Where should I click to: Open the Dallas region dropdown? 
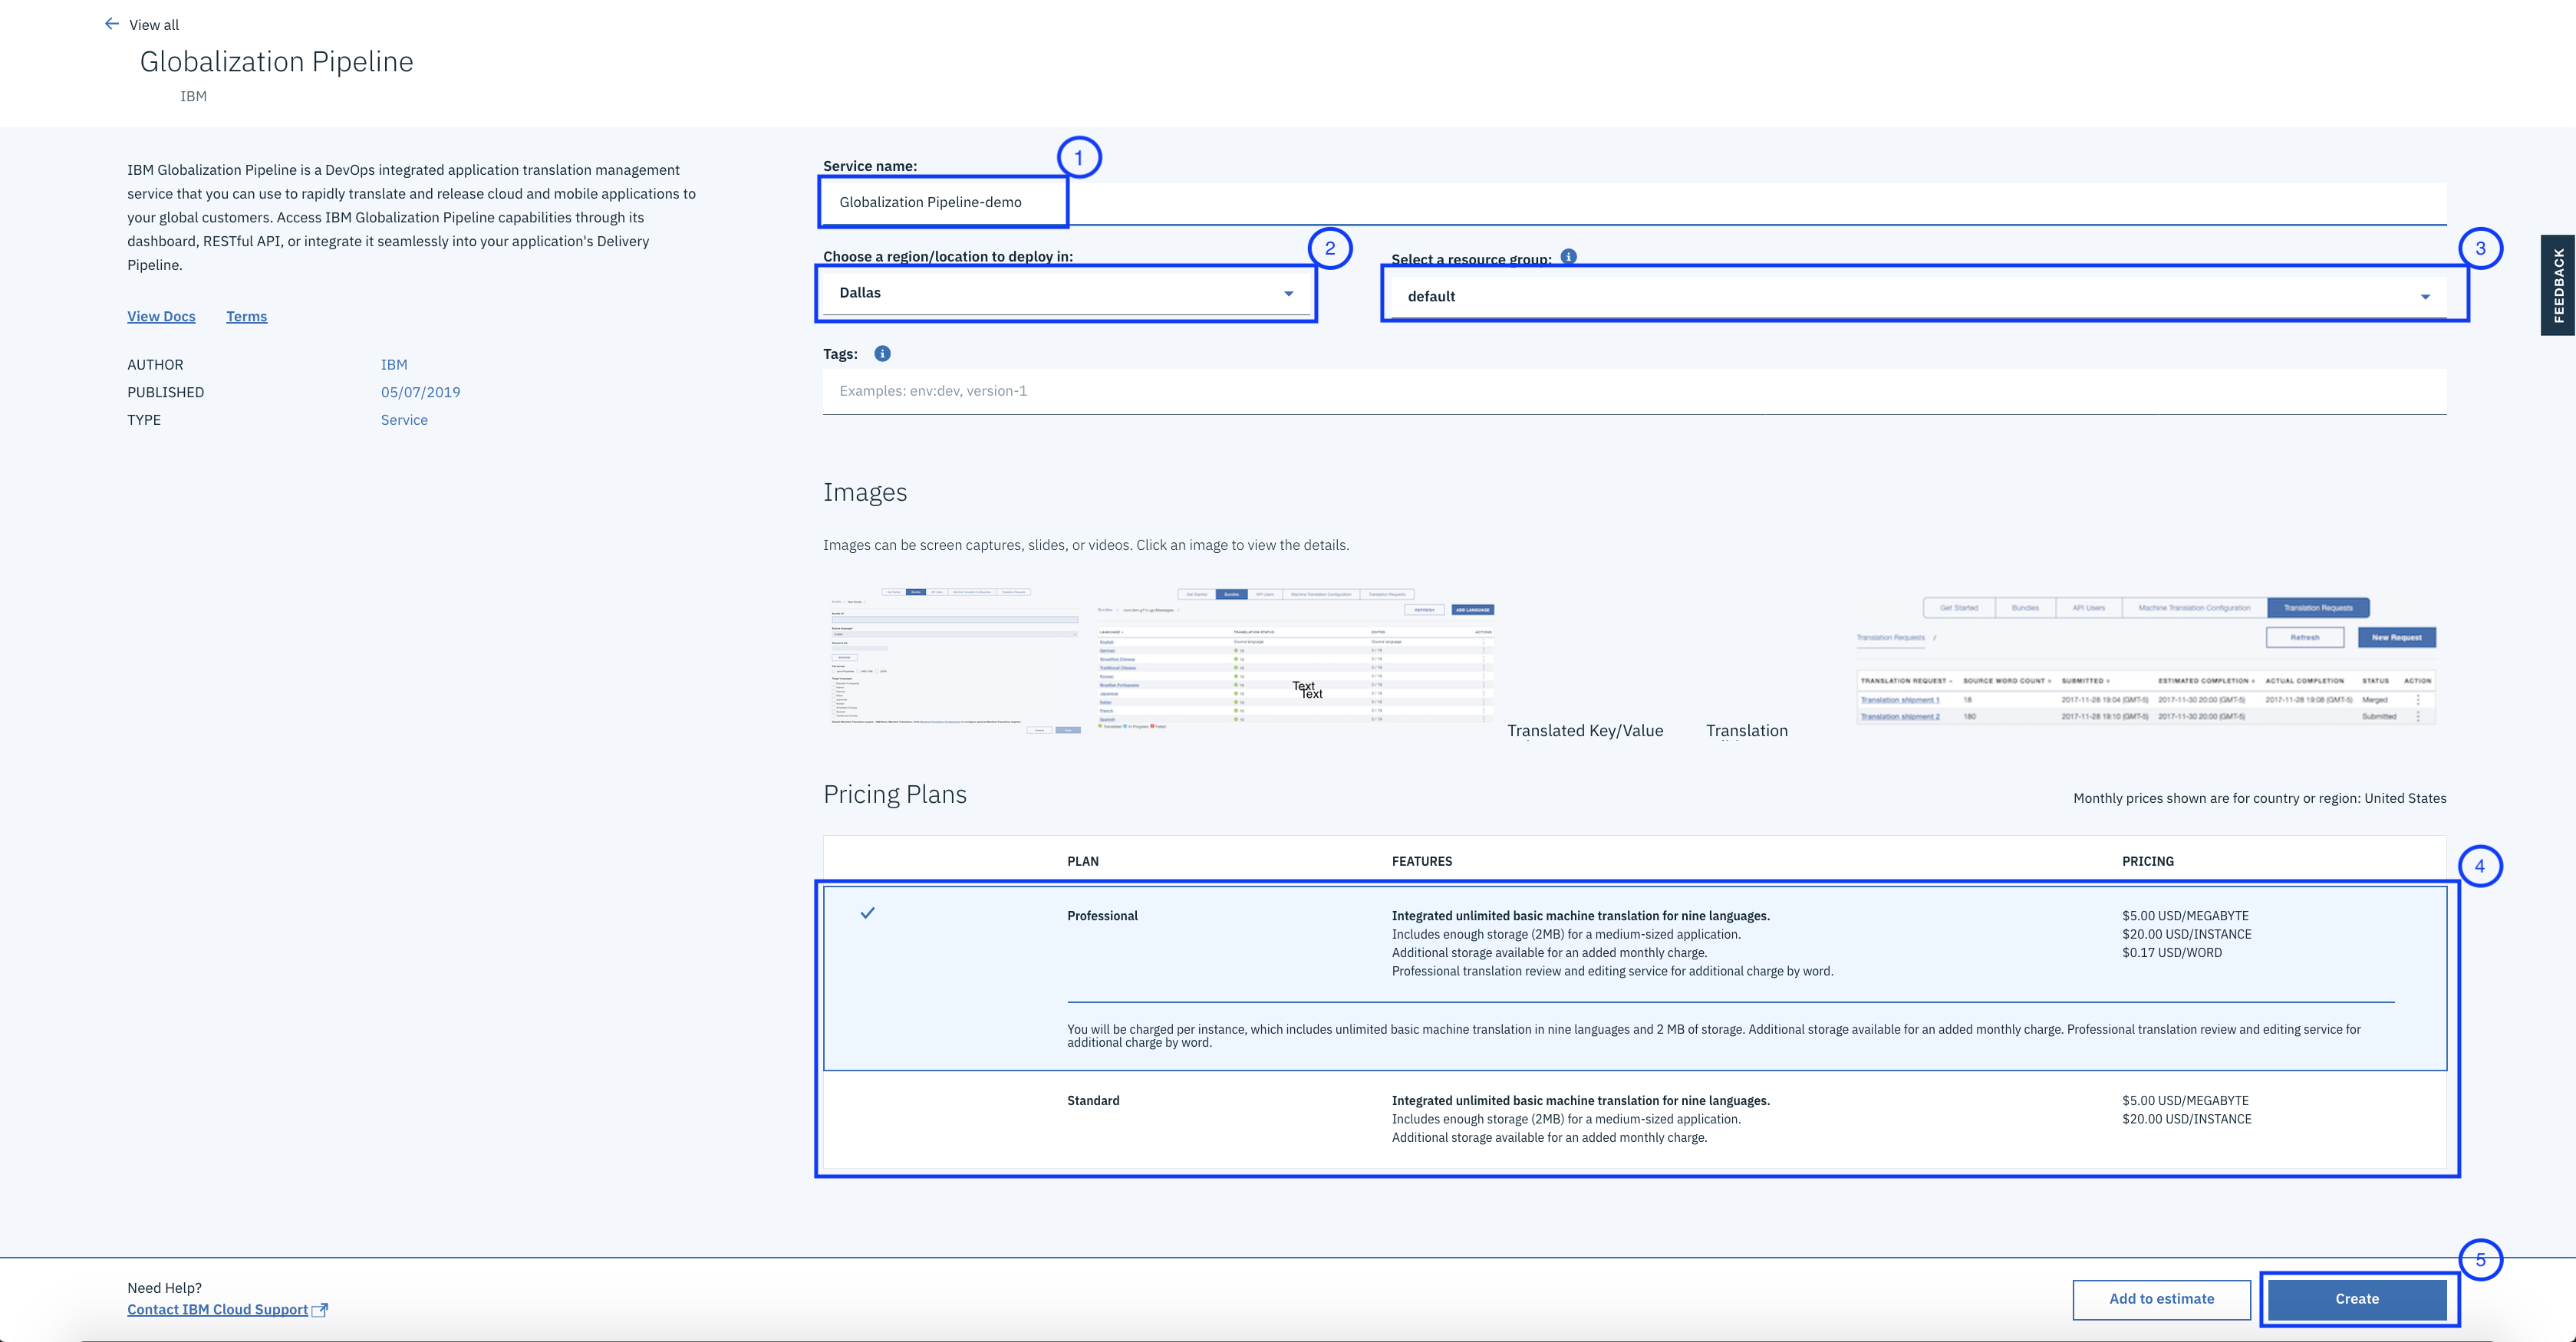click(x=1066, y=293)
